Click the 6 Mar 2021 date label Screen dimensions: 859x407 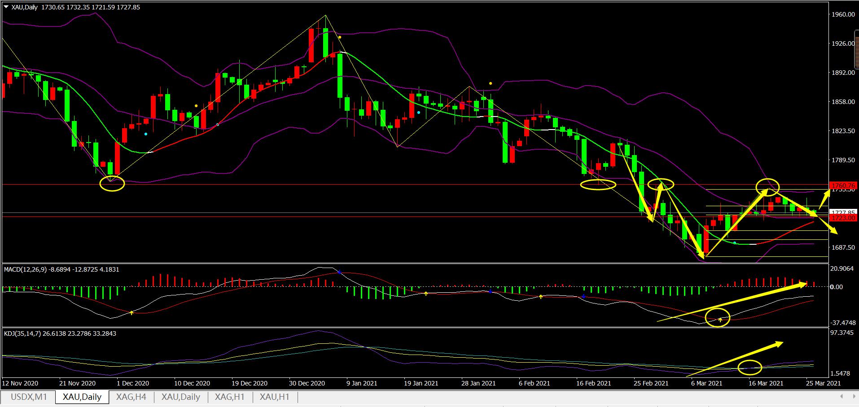coord(707,384)
